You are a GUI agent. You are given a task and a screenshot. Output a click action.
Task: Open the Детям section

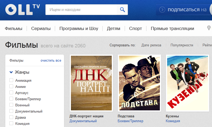pyautogui.click(x=114, y=28)
